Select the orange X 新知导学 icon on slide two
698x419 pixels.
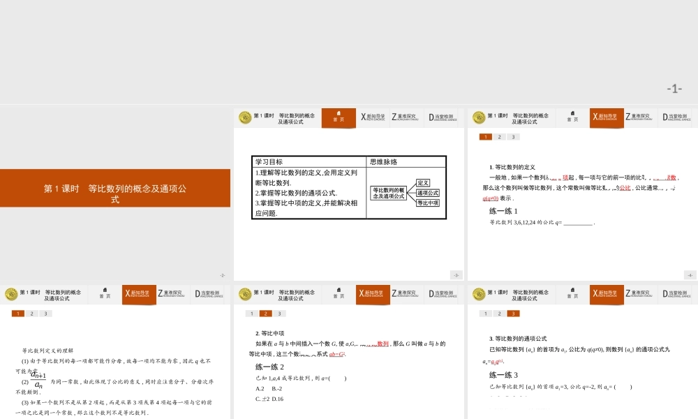pyautogui.click(x=372, y=117)
